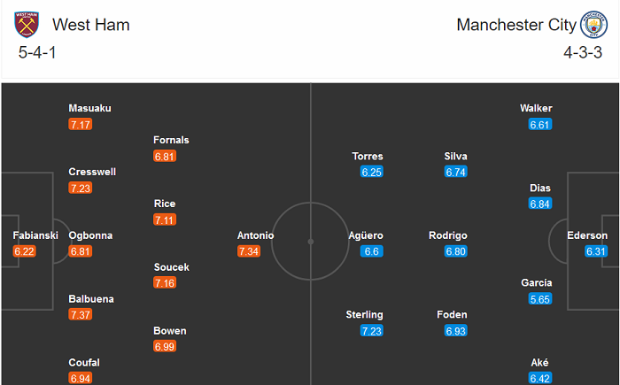Select Manchester City 4-3-3 formation label

pos(582,53)
